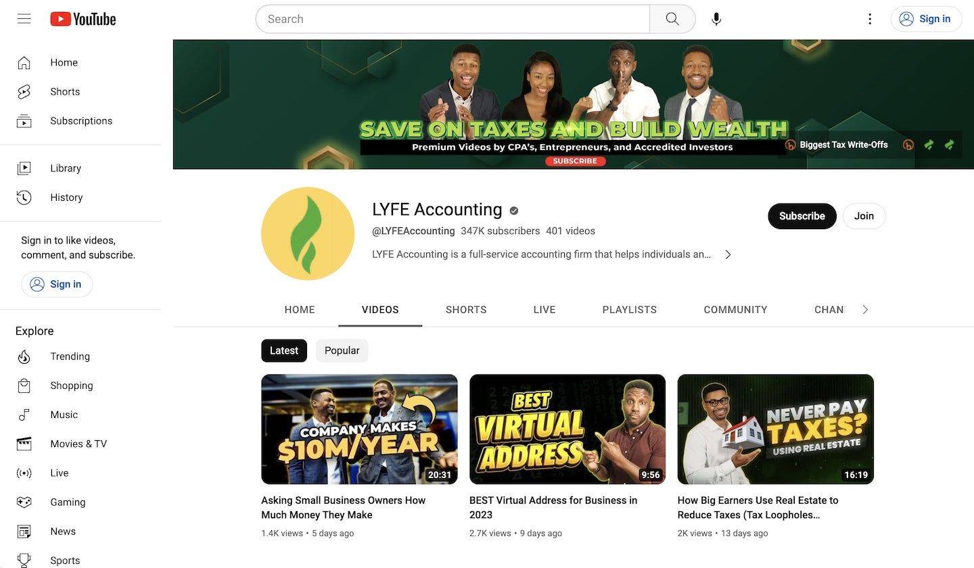Toggle the Popular videos filter chip
The width and height of the screenshot is (974, 568).
(x=342, y=350)
